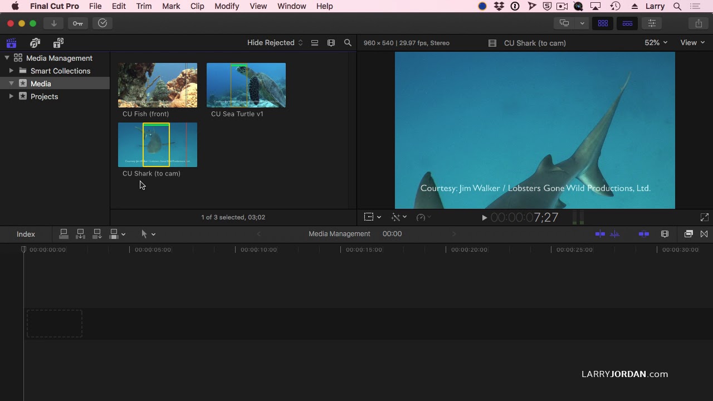Collapse the Media event triangle
Viewport: 713px width, 401px height.
coord(11,84)
